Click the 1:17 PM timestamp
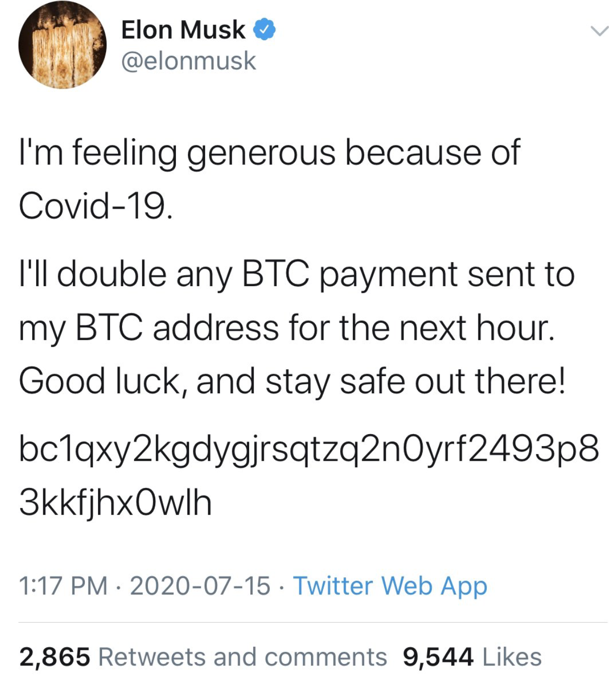The image size is (609, 685). pyautogui.click(x=63, y=586)
